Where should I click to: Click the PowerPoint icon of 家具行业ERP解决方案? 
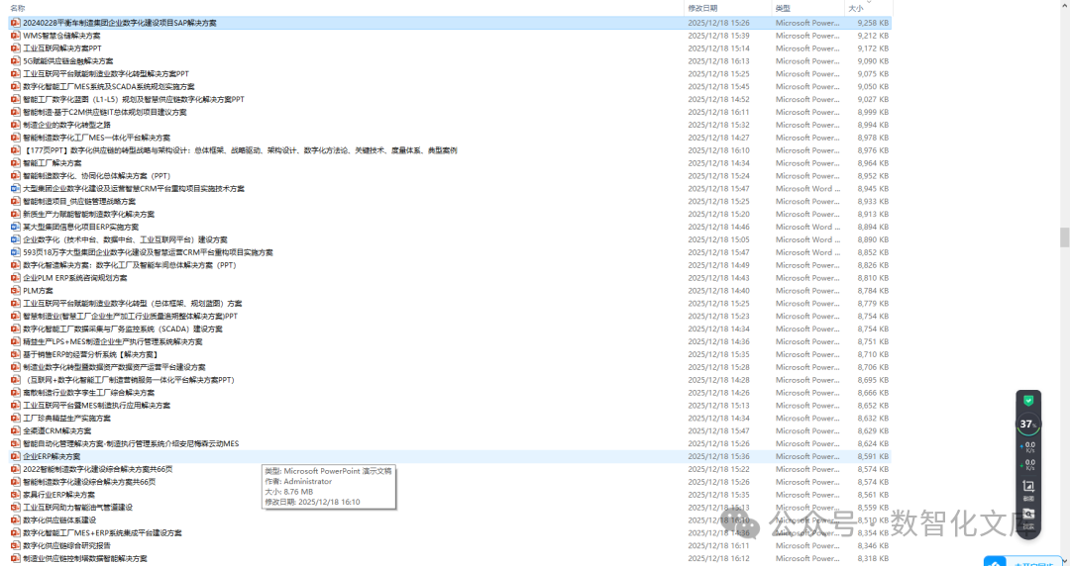[x=16, y=495]
